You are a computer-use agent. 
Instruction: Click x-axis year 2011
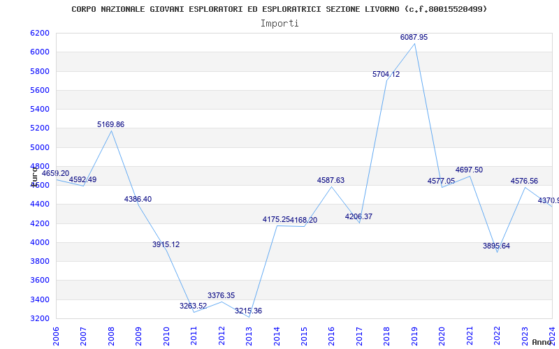(194, 336)
